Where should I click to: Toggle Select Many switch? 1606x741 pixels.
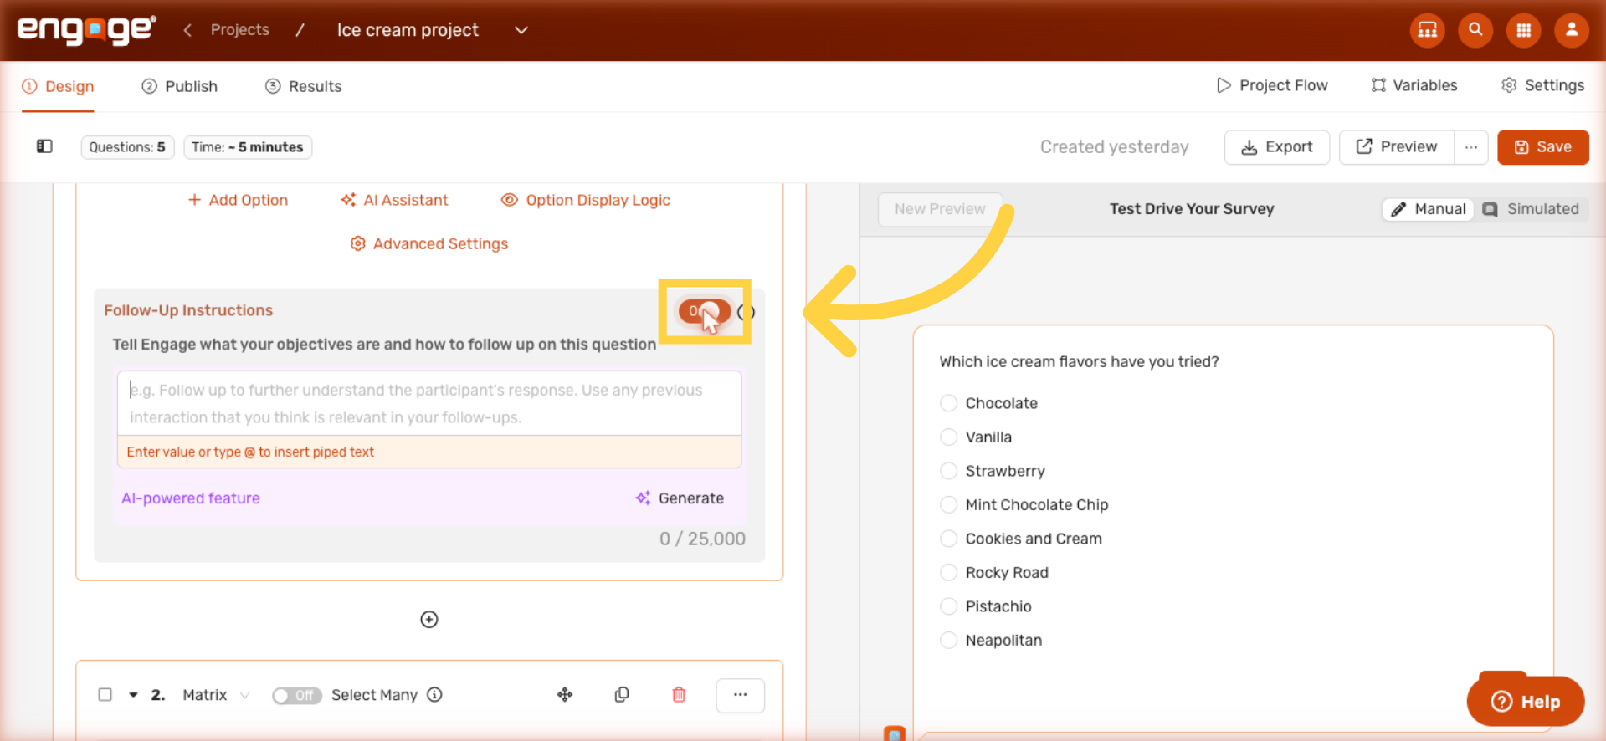click(x=296, y=695)
